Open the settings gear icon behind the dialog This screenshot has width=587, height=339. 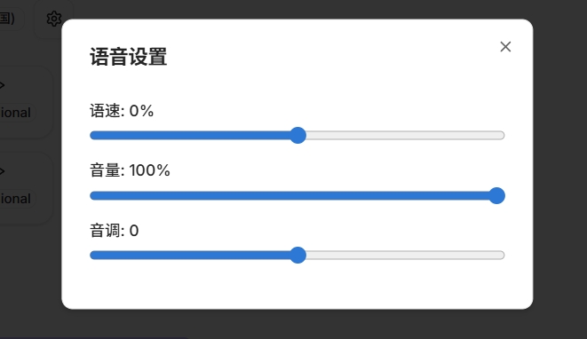pos(54,19)
